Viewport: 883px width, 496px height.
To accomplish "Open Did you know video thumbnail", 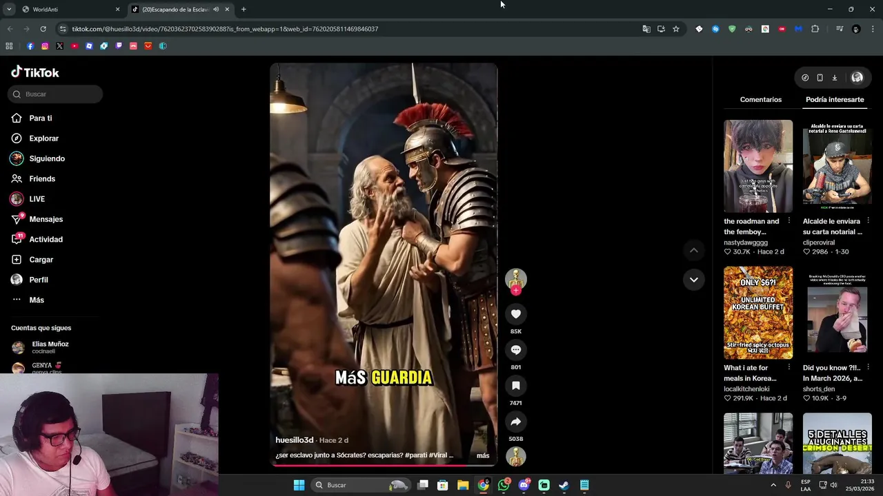I will click(x=837, y=313).
